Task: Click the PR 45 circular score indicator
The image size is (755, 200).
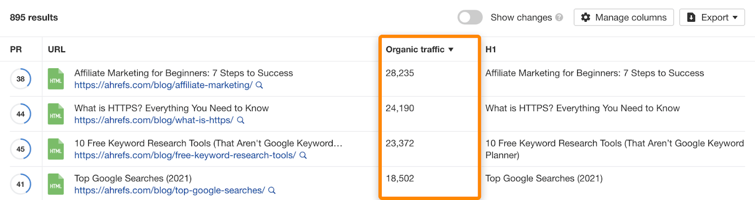Action: coord(21,149)
